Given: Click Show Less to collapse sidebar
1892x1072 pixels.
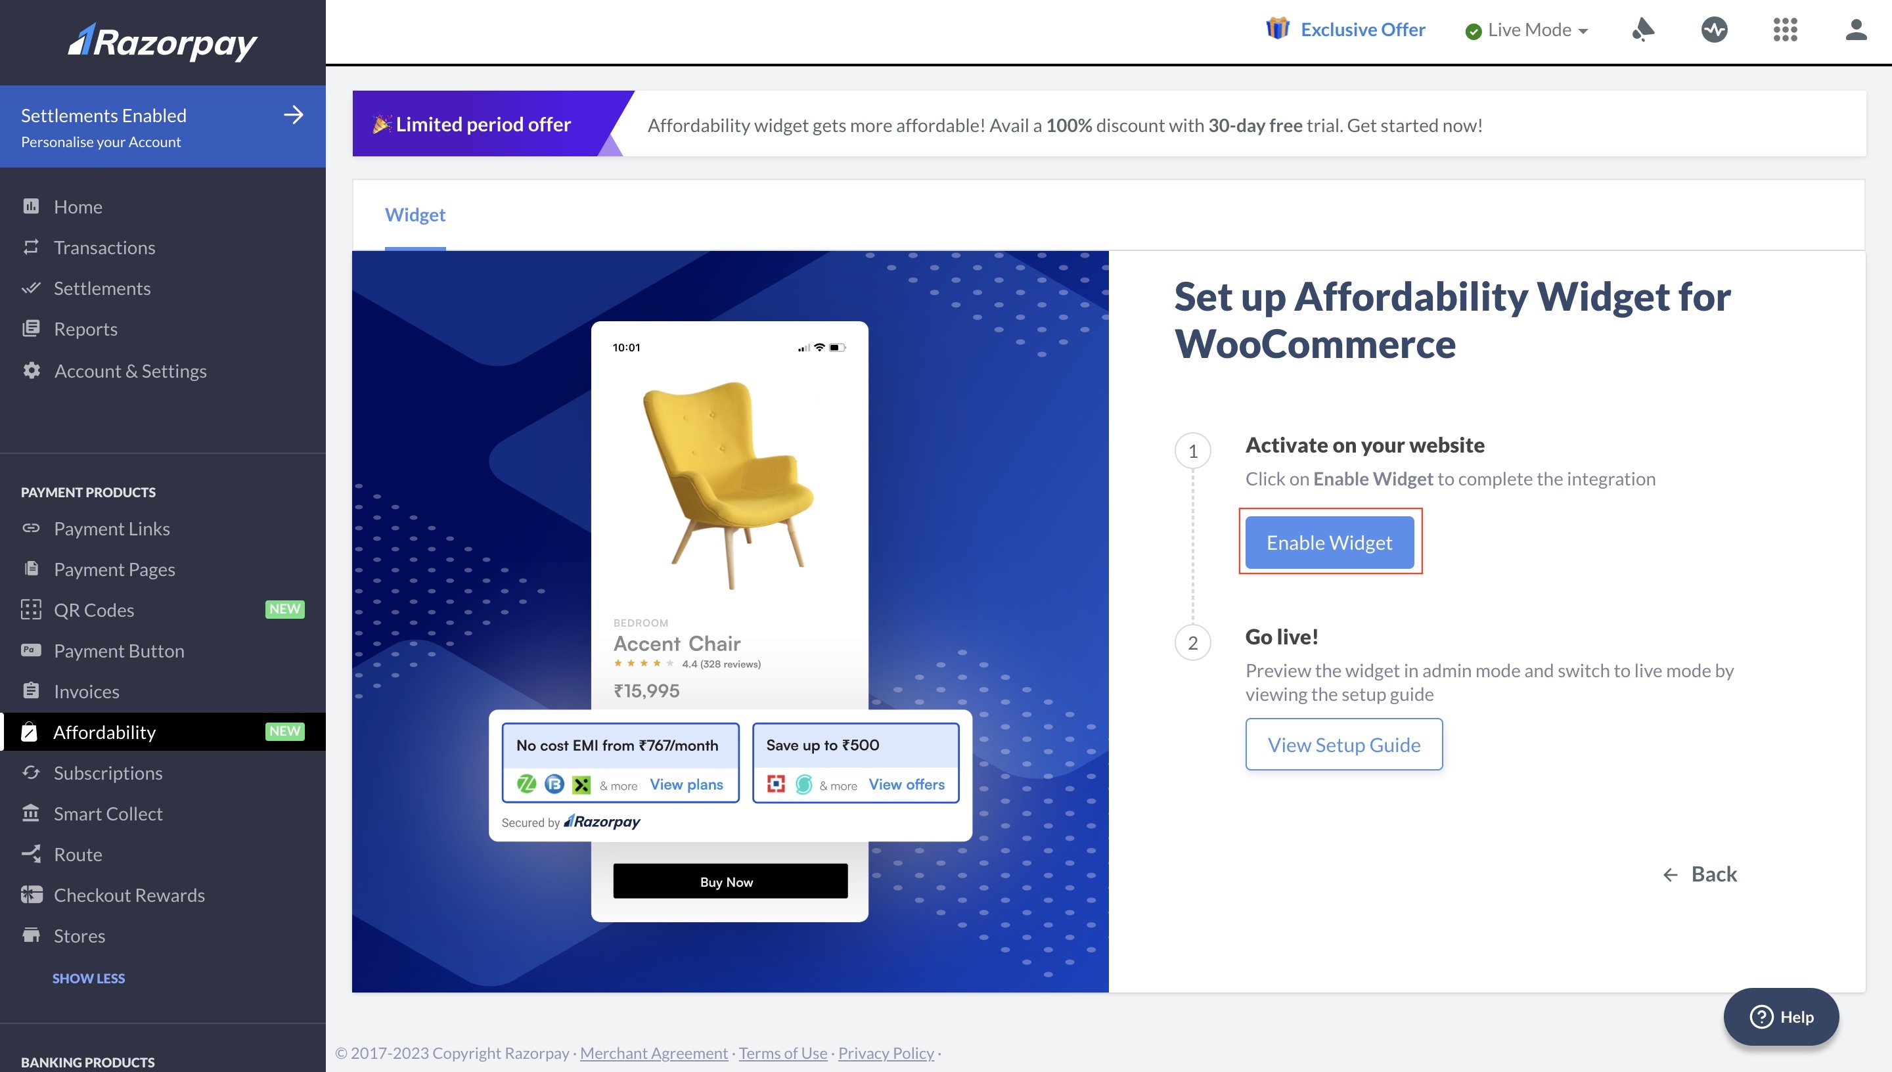Looking at the screenshot, I should 89,977.
